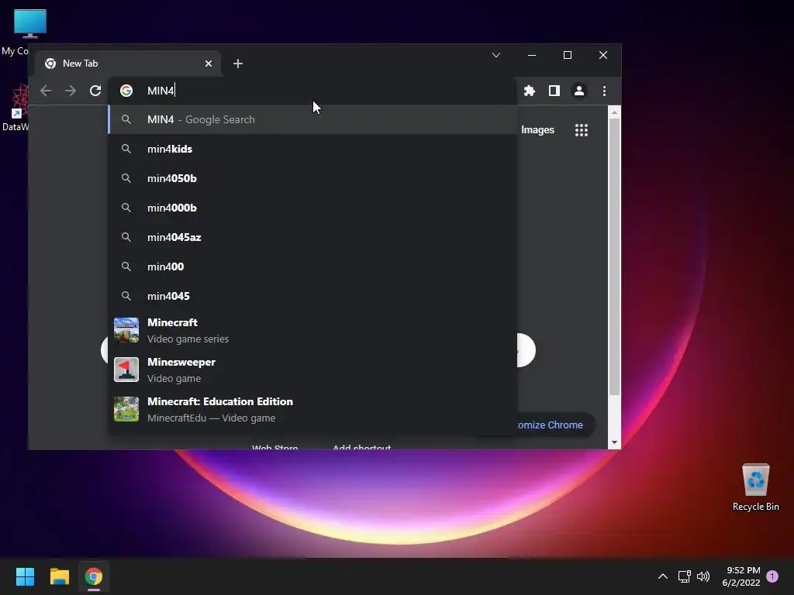Click the Chrome taskbar icon

coord(94,576)
